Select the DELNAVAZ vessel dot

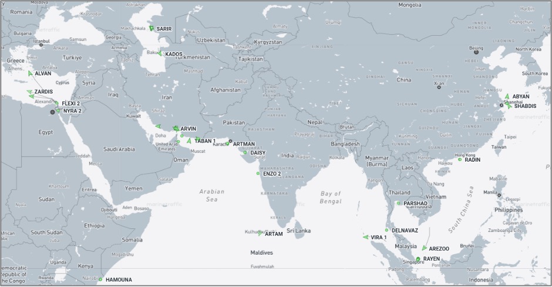pos(386,230)
